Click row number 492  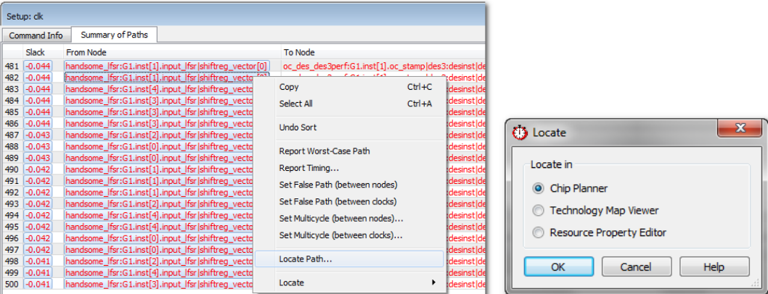12,192
